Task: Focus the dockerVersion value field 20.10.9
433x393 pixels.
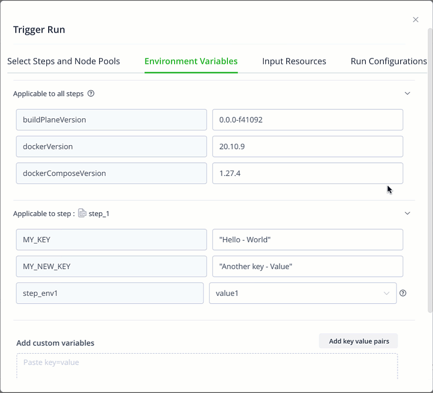Action: pos(307,147)
